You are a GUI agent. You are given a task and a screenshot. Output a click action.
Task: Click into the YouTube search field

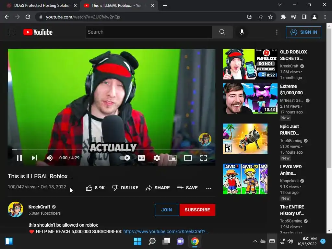point(148,32)
